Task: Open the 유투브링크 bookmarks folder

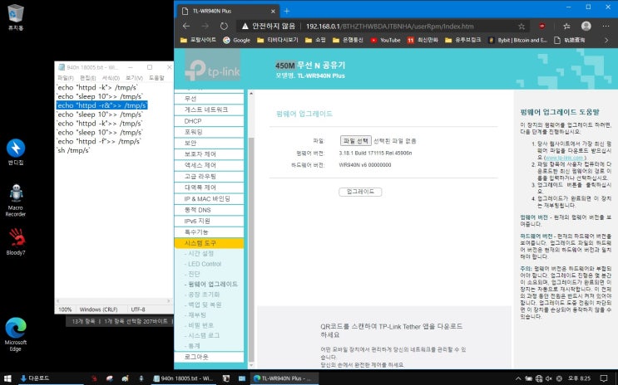Action: 462,40
